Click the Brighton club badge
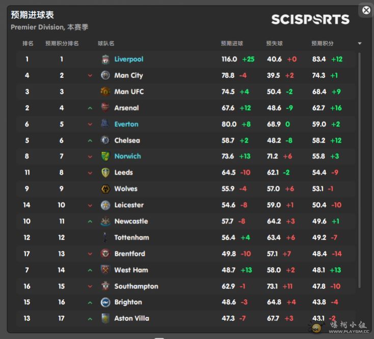 click(105, 302)
